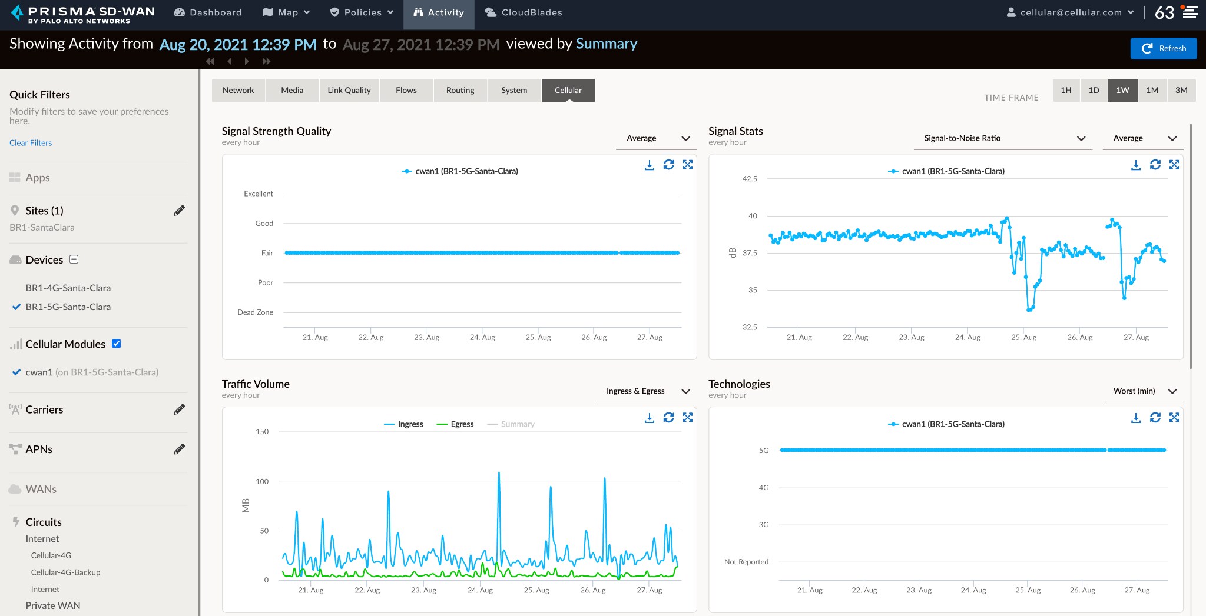Open the 63 alerts counter
1206x616 pixels.
[1164, 12]
